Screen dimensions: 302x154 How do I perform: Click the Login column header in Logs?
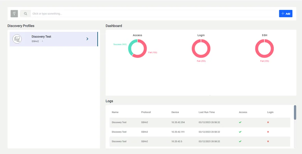coord(270,112)
